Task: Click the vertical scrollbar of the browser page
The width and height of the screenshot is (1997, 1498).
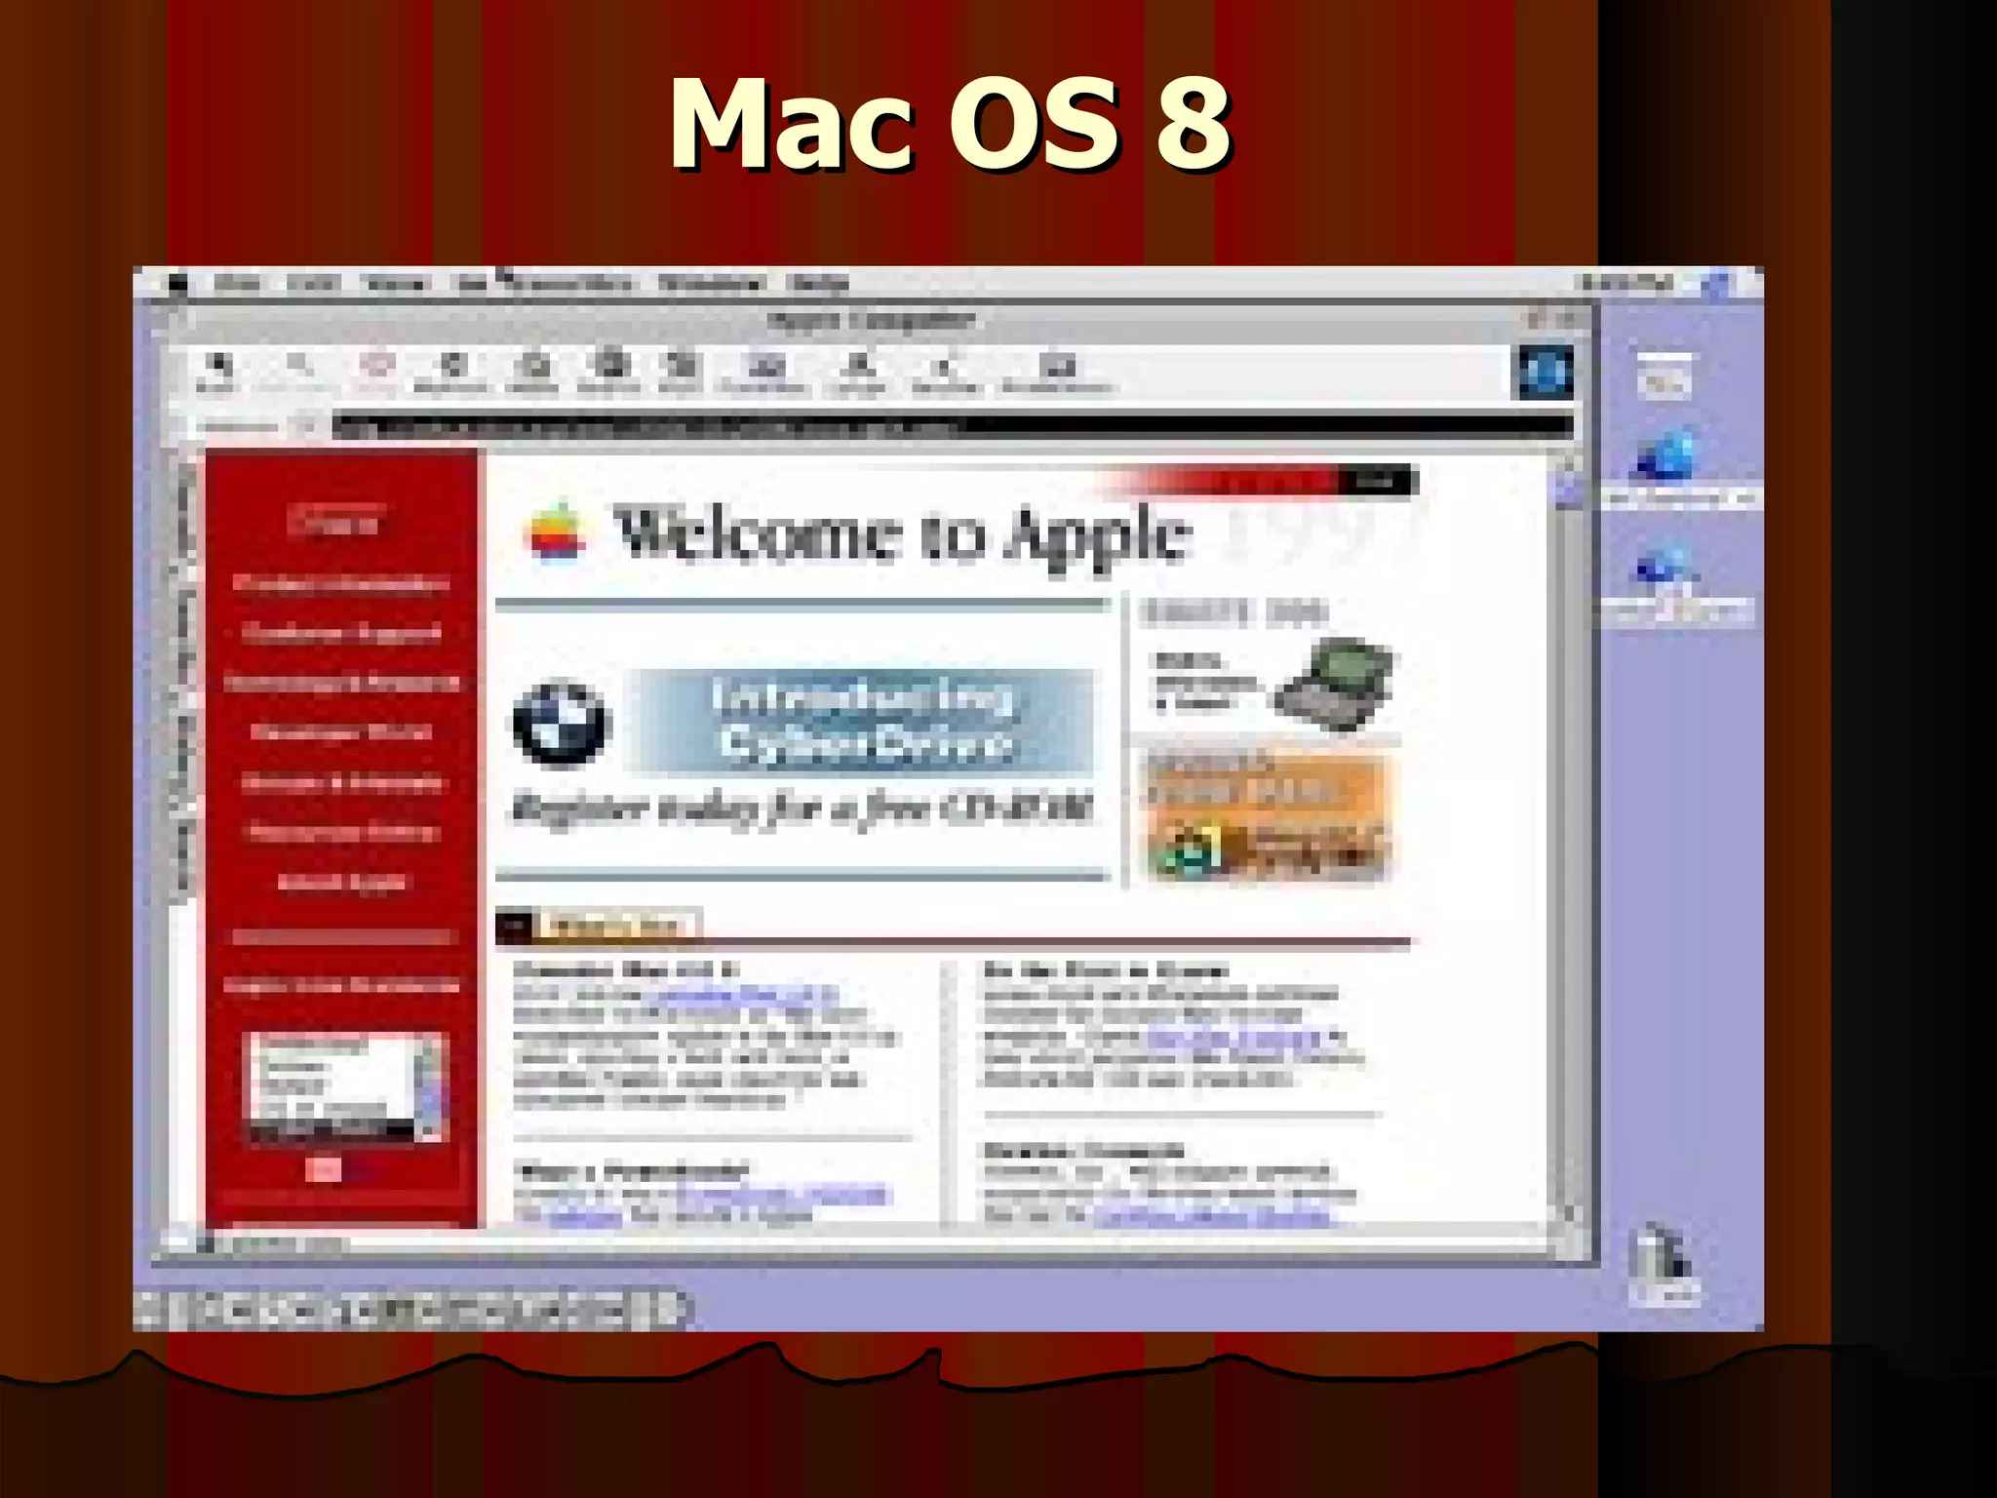Action: tap(1567, 839)
